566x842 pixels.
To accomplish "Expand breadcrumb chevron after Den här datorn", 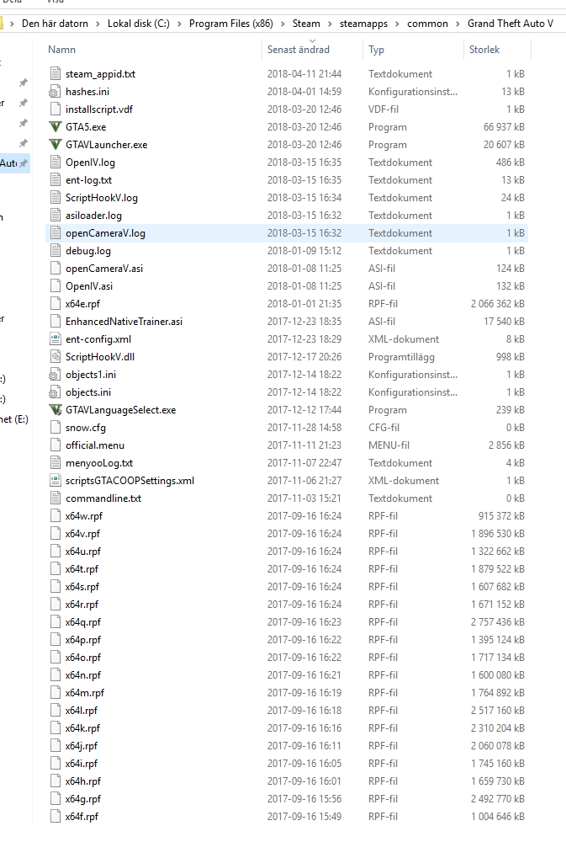I will pyautogui.click(x=98, y=24).
